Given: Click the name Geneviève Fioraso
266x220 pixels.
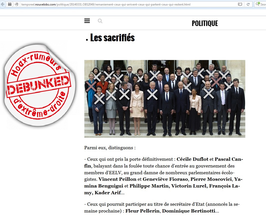Looking at the screenshot, I should (165, 179).
